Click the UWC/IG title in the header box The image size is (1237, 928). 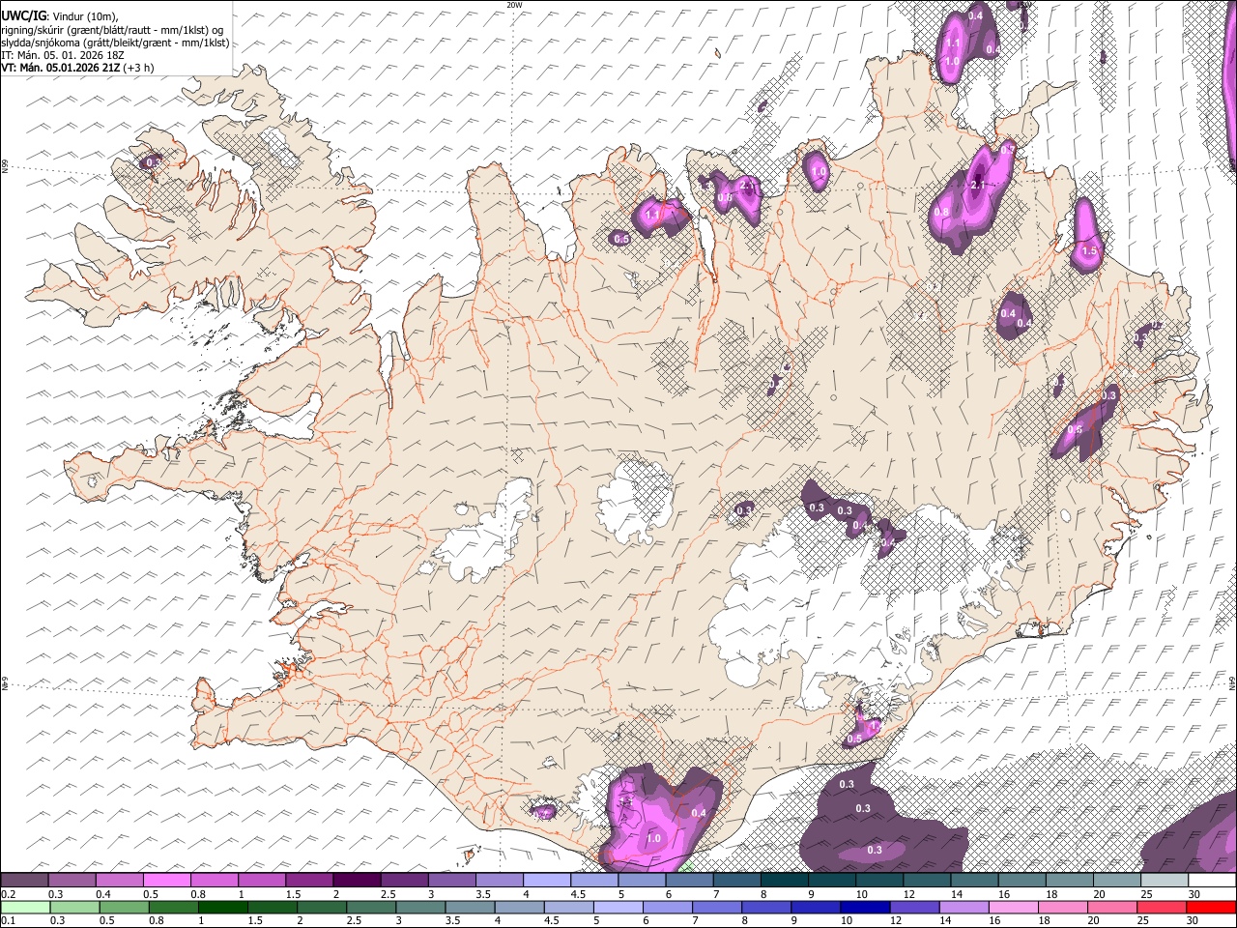tap(23, 15)
